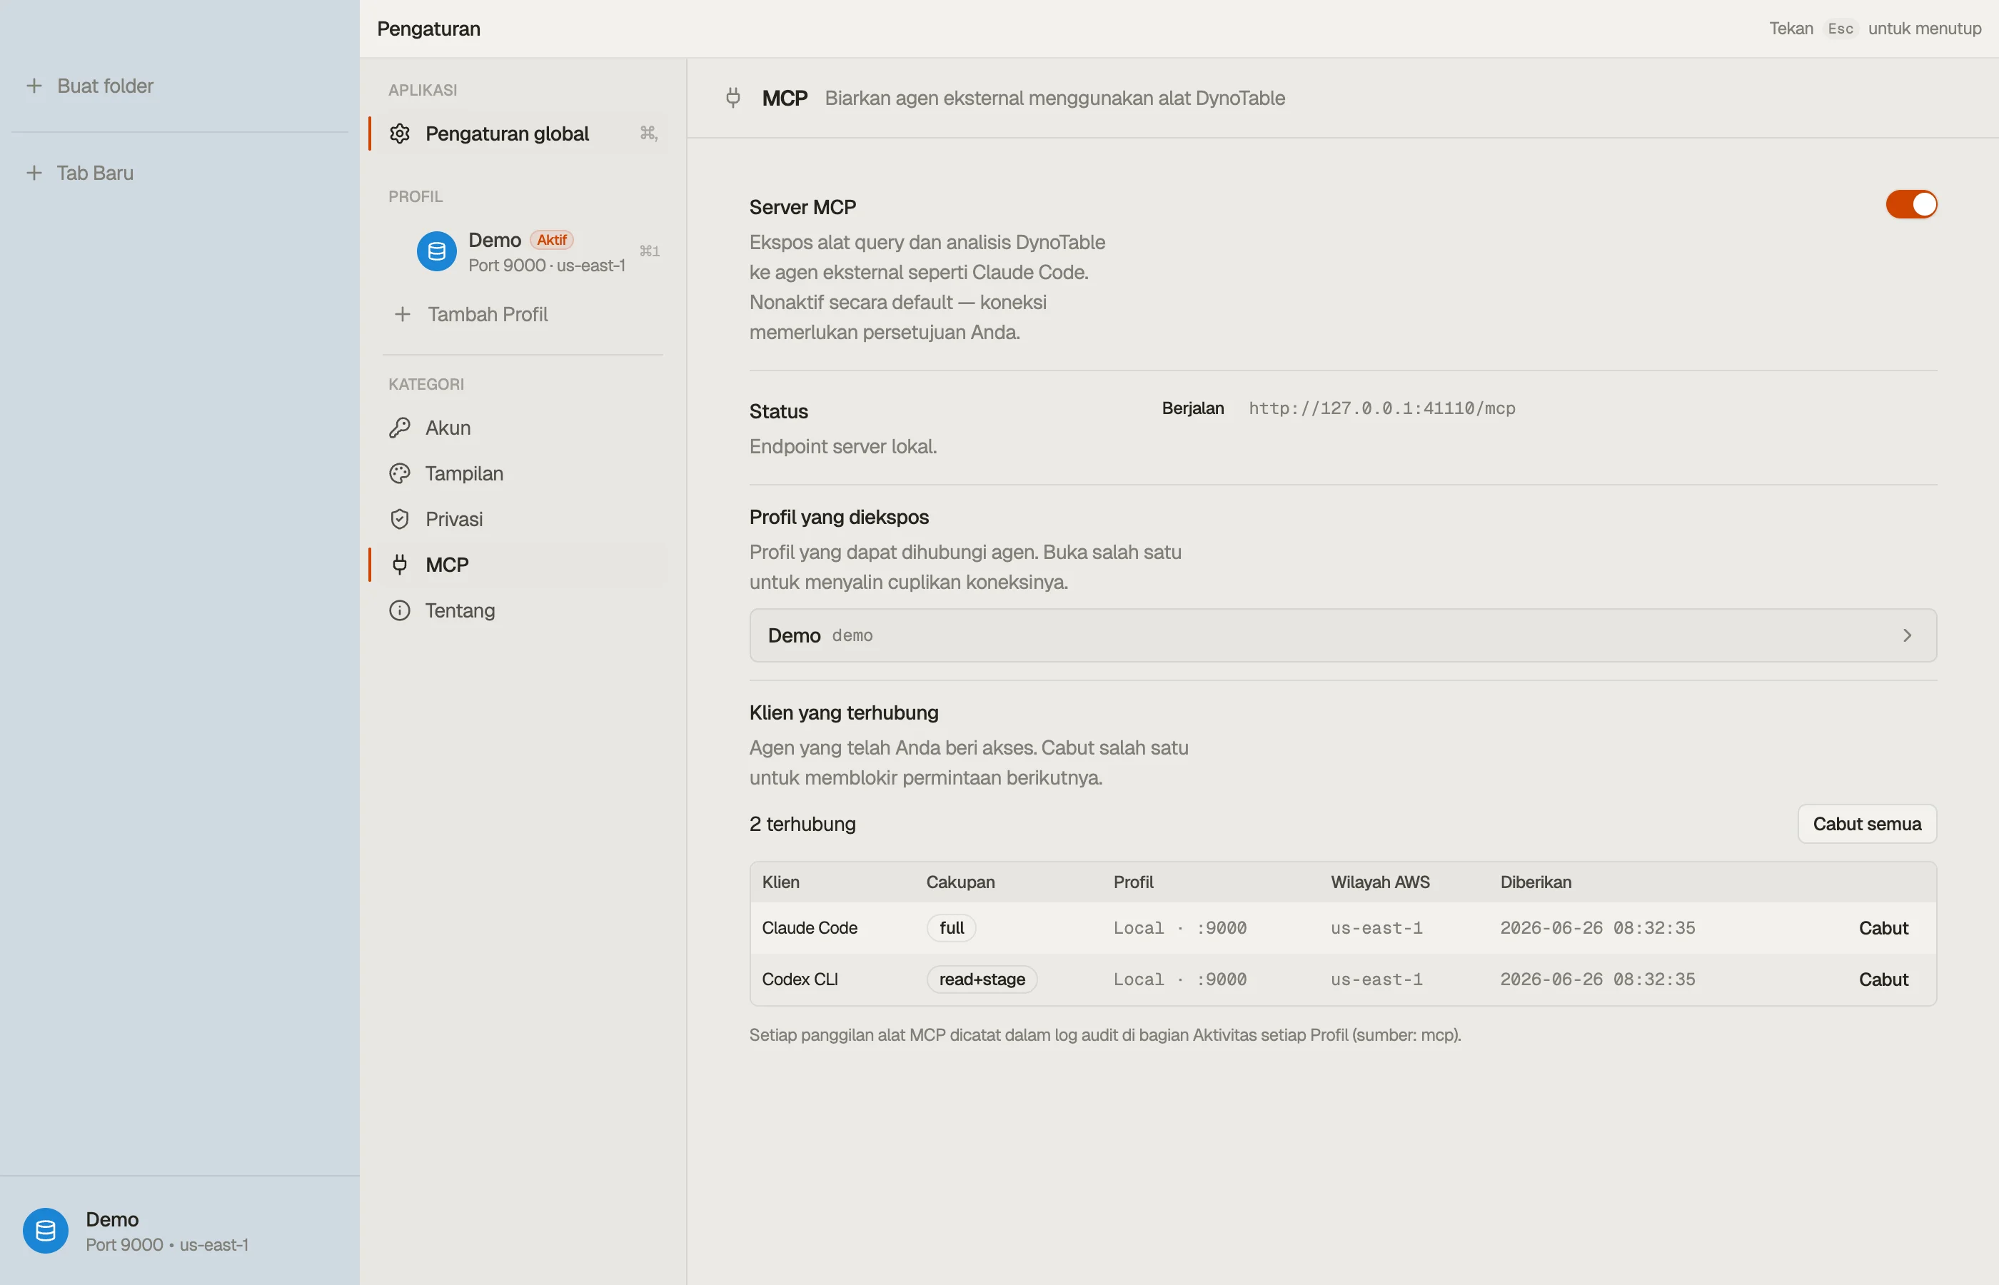Image resolution: width=1999 pixels, height=1285 pixels.
Task: Revoke Codex CLI with Cabut
Action: pyautogui.click(x=1883, y=979)
